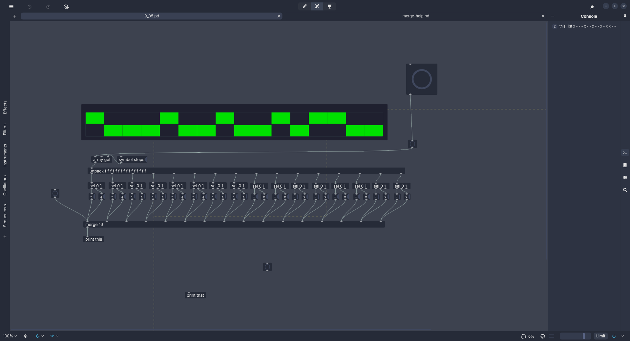Click the bang left of merge inputs
This screenshot has width=630, height=341.
point(55,193)
